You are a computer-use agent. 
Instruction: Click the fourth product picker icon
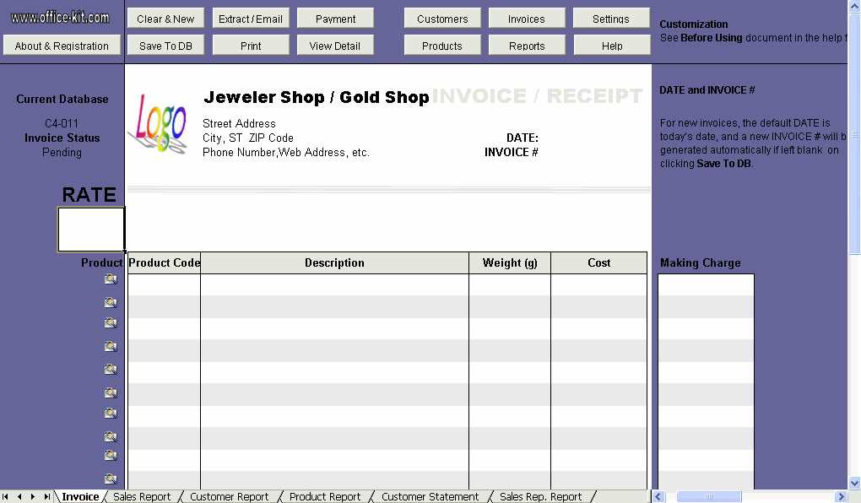coord(111,347)
